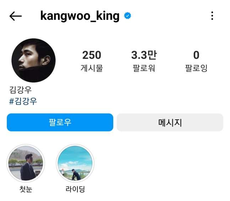This screenshot has width=230, height=201.
Task: Tap the 첫눈 highlight label text
Action: coord(26,189)
